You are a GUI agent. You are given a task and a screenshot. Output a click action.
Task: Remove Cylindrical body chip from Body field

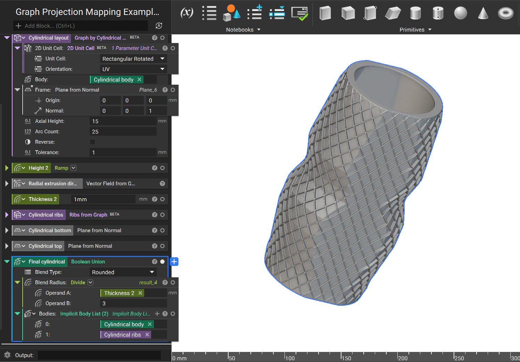point(139,79)
